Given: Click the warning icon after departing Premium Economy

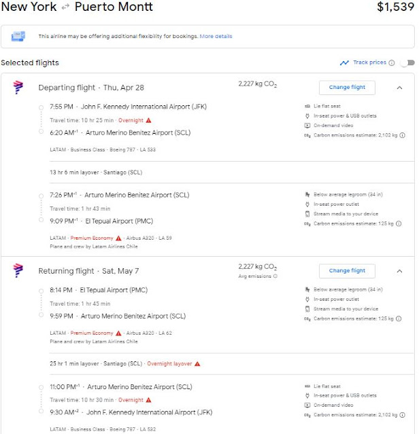Looking at the screenshot, I should pyautogui.click(x=118, y=238).
